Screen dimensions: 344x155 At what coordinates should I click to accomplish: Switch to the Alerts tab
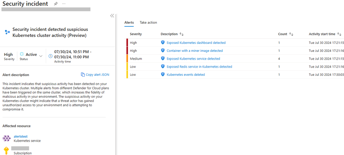[x=129, y=23]
